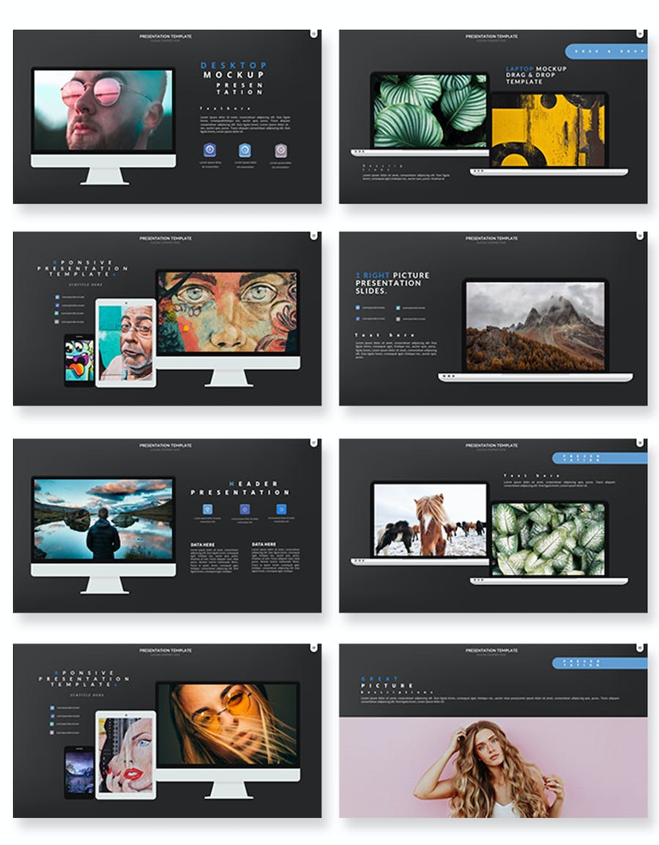
Task: Select the left blue icon under Header Presentation
Action: (x=206, y=509)
